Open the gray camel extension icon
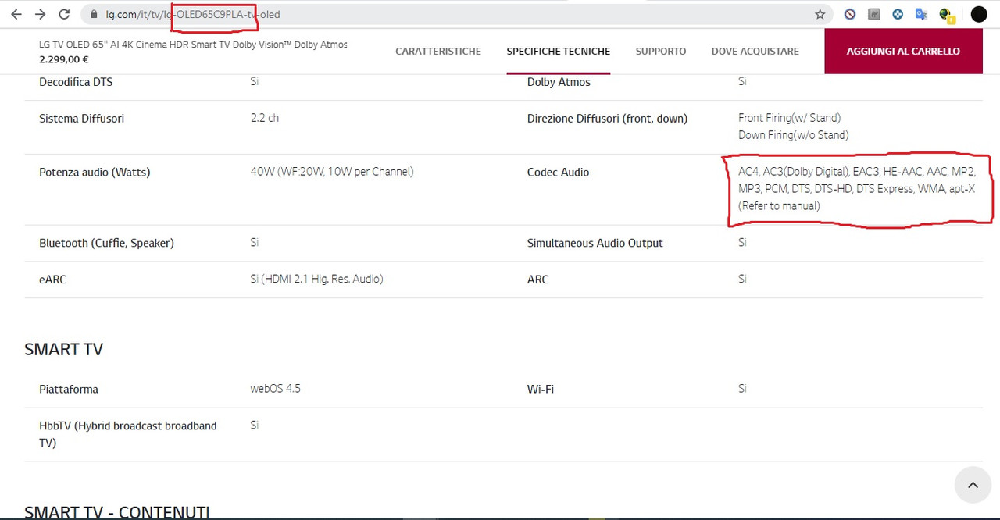 pyautogui.click(x=874, y=14)
